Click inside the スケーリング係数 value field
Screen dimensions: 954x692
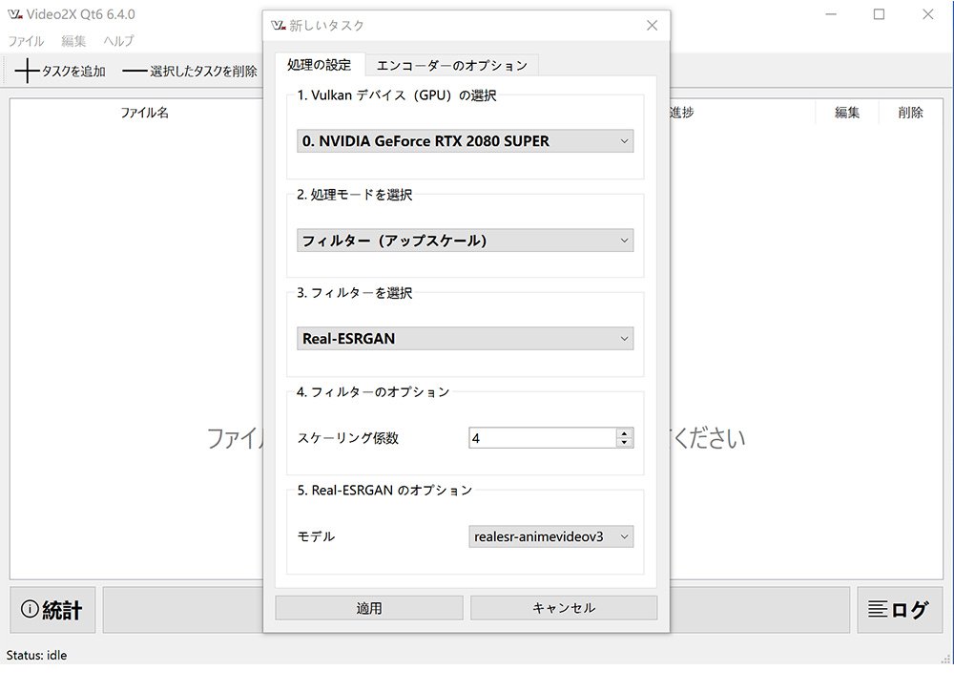(x=534, y=437)
